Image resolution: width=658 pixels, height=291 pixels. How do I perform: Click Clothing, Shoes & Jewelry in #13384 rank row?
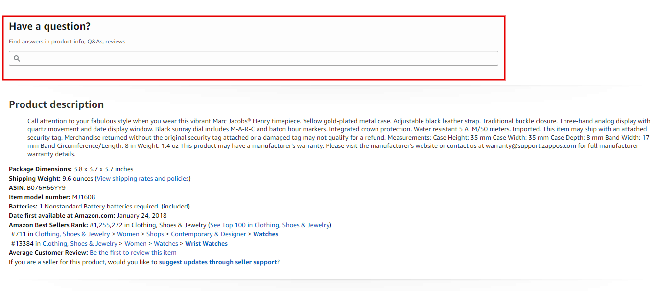[80, 244]
